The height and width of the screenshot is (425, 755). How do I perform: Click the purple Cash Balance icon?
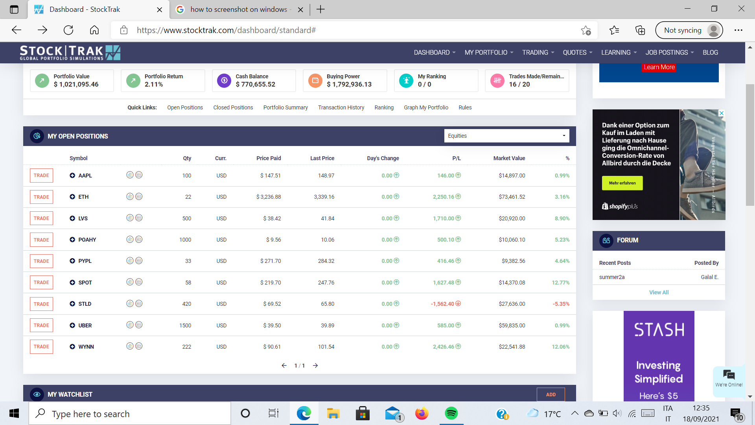[x=224, y=81]
